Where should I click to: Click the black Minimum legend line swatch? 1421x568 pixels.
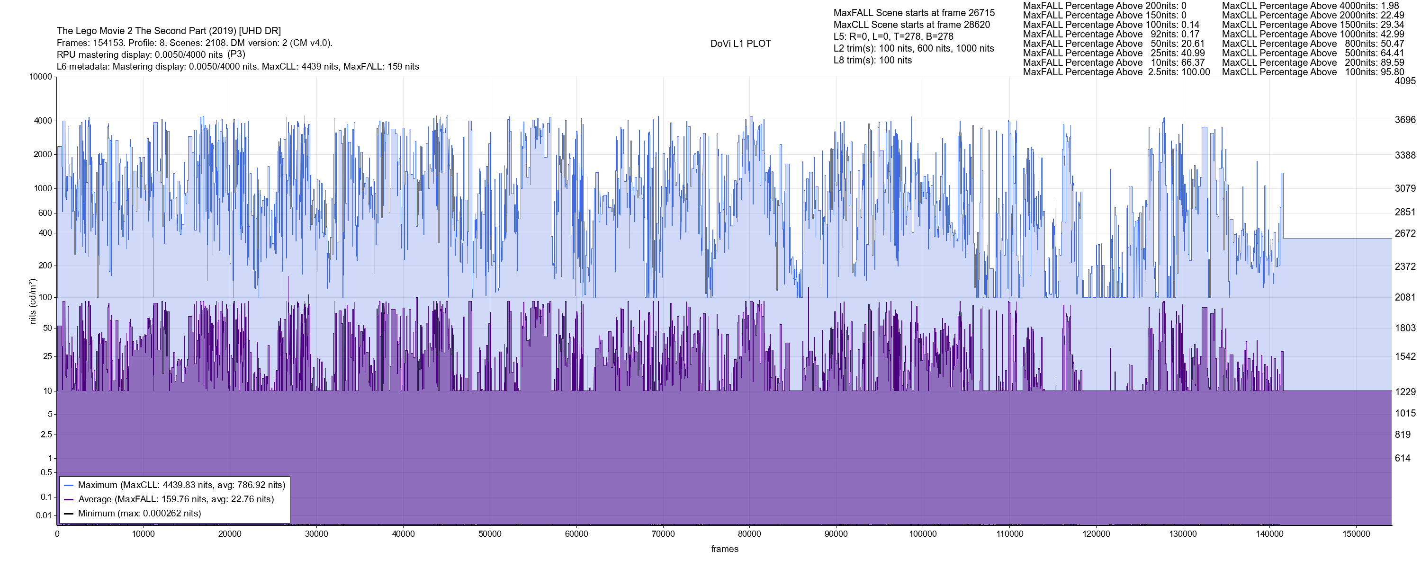(69, 514)
